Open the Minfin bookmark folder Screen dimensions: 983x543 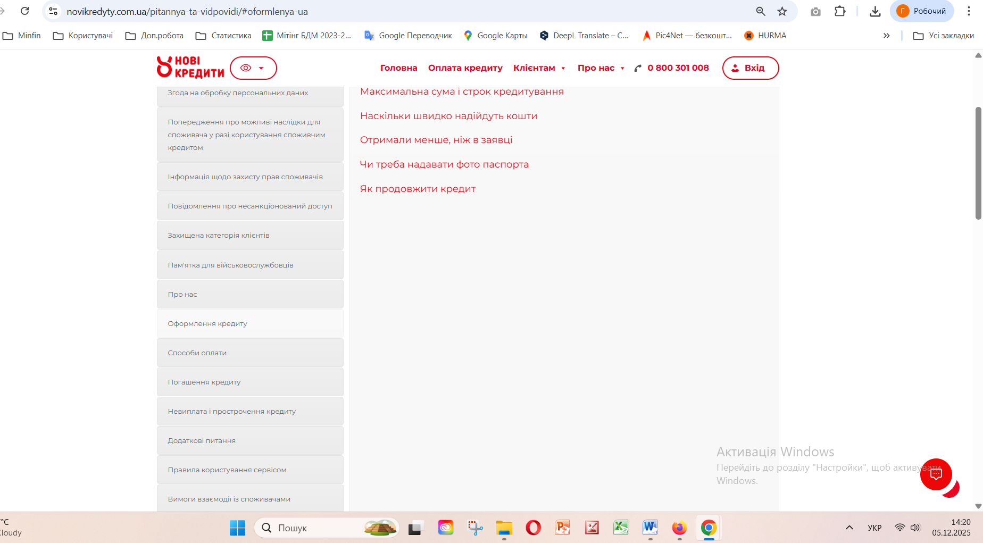(22, 36)
